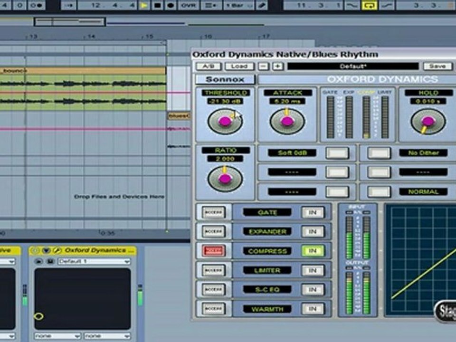Select the 11. 3. 1 loop start field
This screenshot has width=456, height=342.
point(313,5)
